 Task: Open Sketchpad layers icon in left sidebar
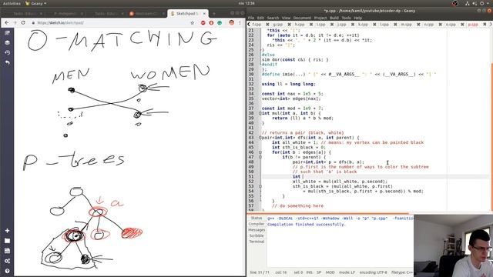(x=7, y=43)
